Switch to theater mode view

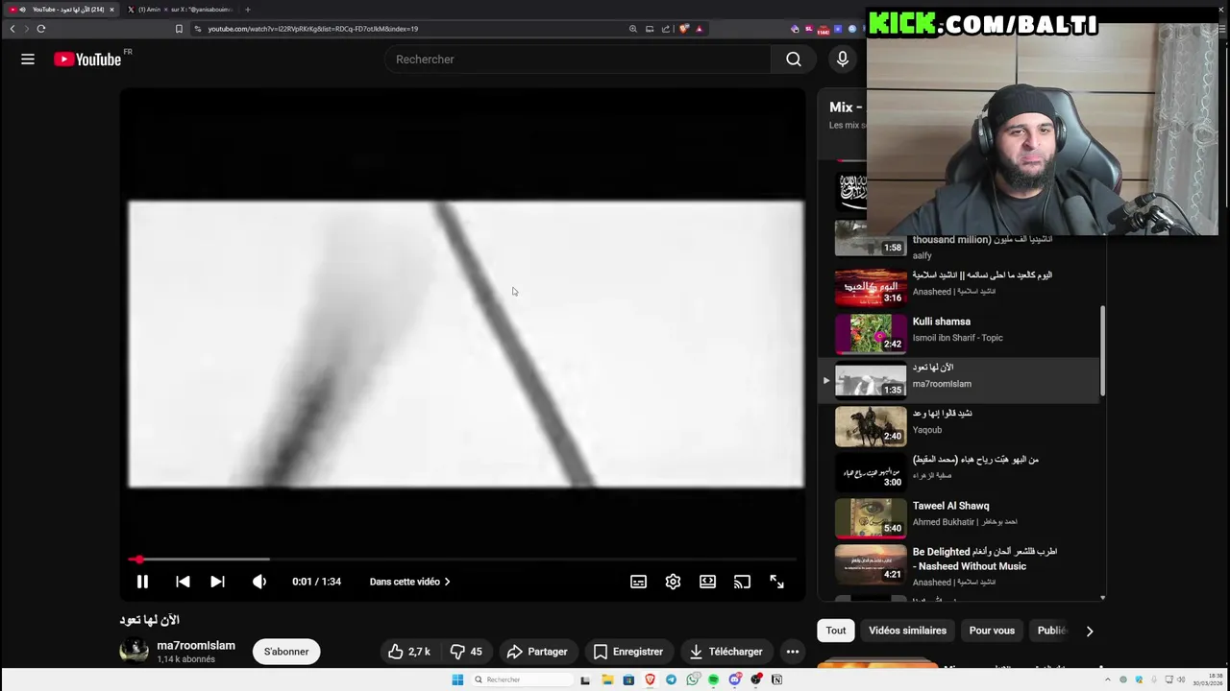pos(707,582)
